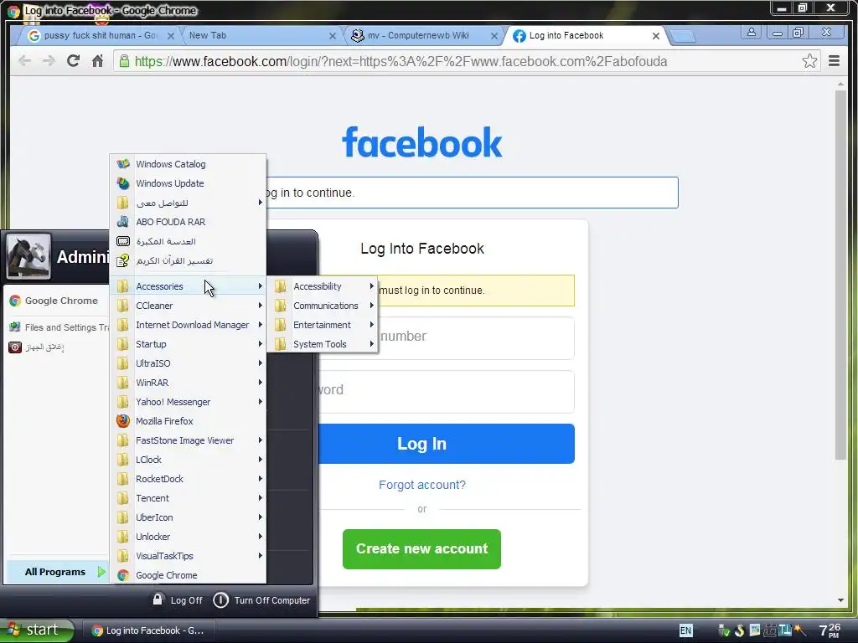
Task: Close the New Tab tab
Action: coord(332,36)
